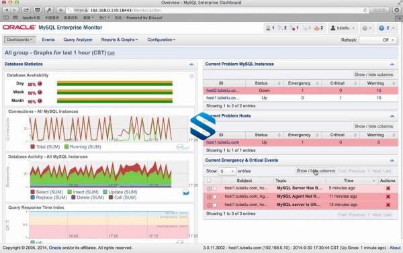403x253 pixels.
Task: Open the Database Activity graph chart icon
Action: [x=186, y=193]
